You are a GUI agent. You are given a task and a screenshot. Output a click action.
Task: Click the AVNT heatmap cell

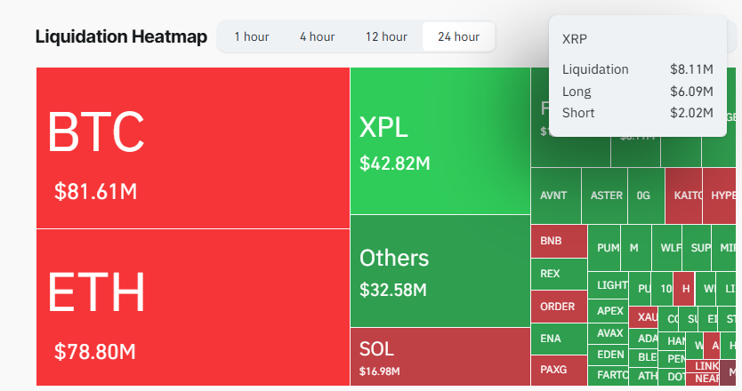pos(555,195)
